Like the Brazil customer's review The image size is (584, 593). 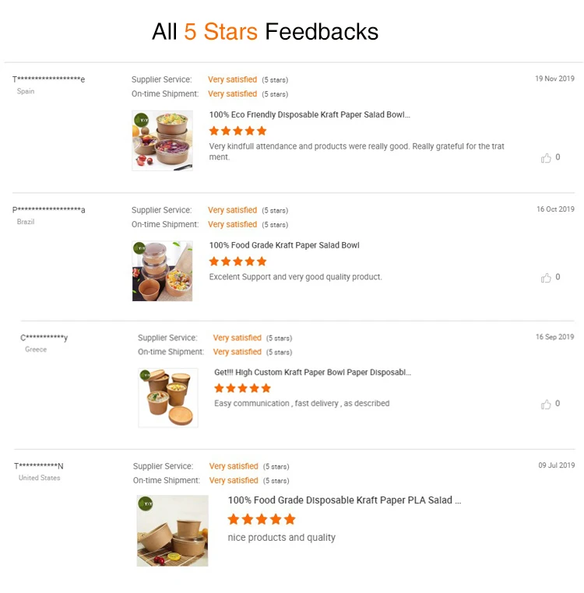[x=546, y=278]
